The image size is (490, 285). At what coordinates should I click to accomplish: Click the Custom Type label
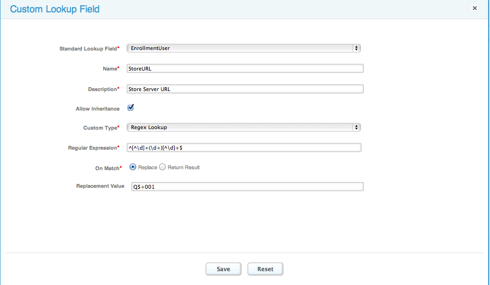[x=101, y=128]
